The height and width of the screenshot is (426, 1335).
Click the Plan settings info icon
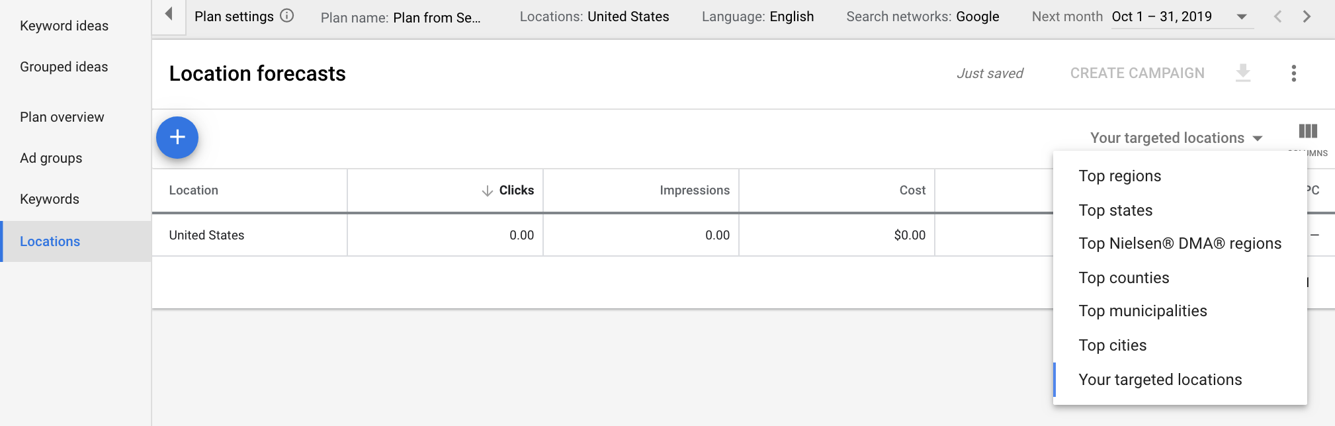[x=287, y=16]
